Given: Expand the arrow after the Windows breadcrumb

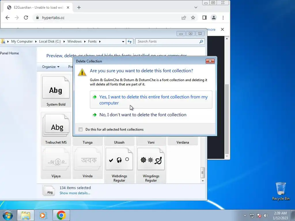Looking at the screenshot, I should [x=85, y=41].
